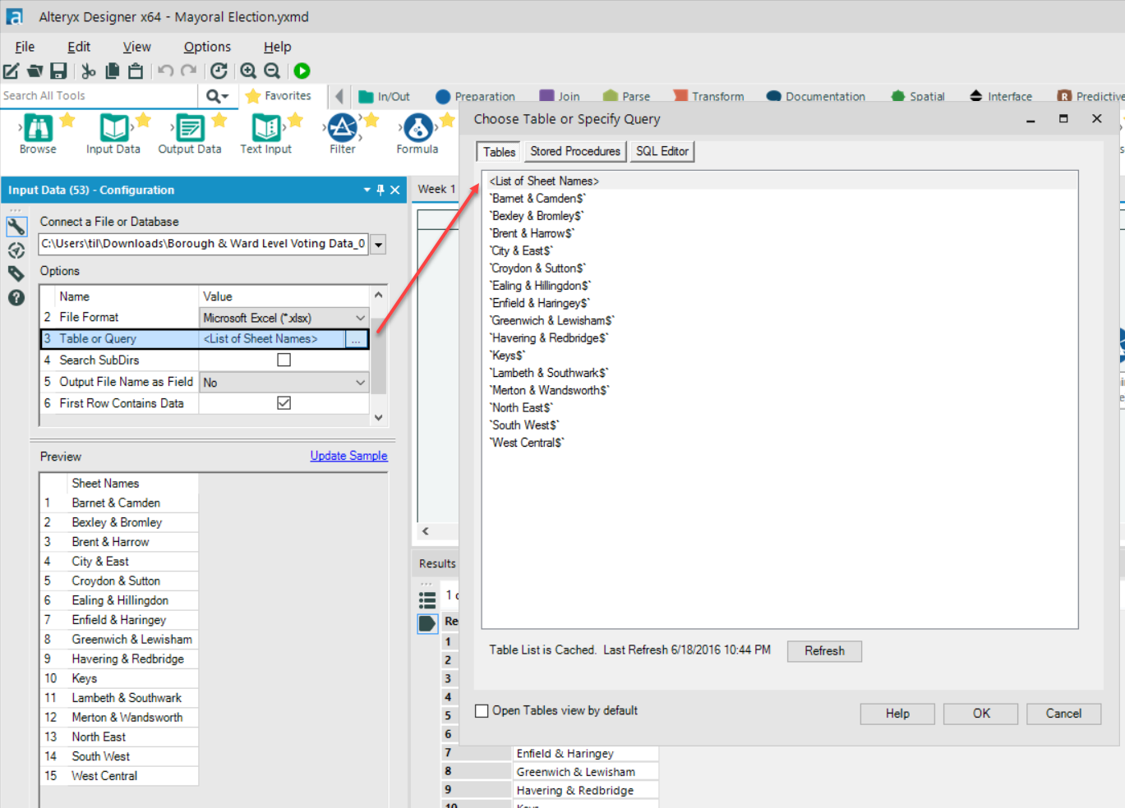Switch to the Stored Procedures tab
Viewport: 1125px width, 808px height.
pos(575,151)
